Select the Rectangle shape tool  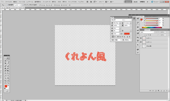point(8,78)
